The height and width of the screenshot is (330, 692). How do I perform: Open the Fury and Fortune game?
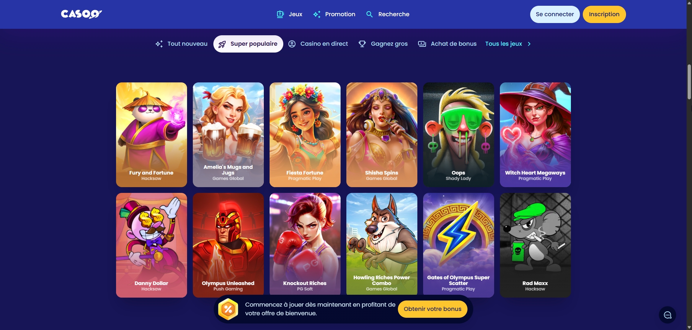[x=151, y=135]
